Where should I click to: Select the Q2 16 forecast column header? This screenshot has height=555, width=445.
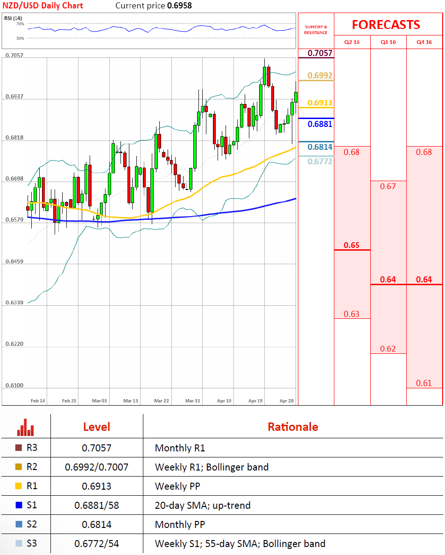(352, 42)
